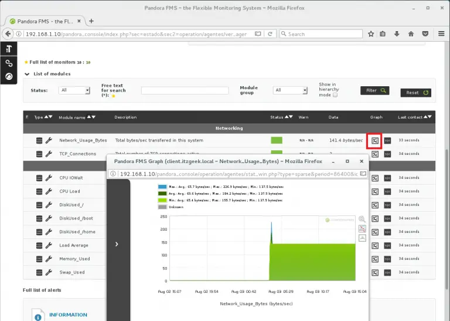This screenshot has height=321, width=450.
Task: Click Firefox home icon in toolbar
Action: [411, 33]
